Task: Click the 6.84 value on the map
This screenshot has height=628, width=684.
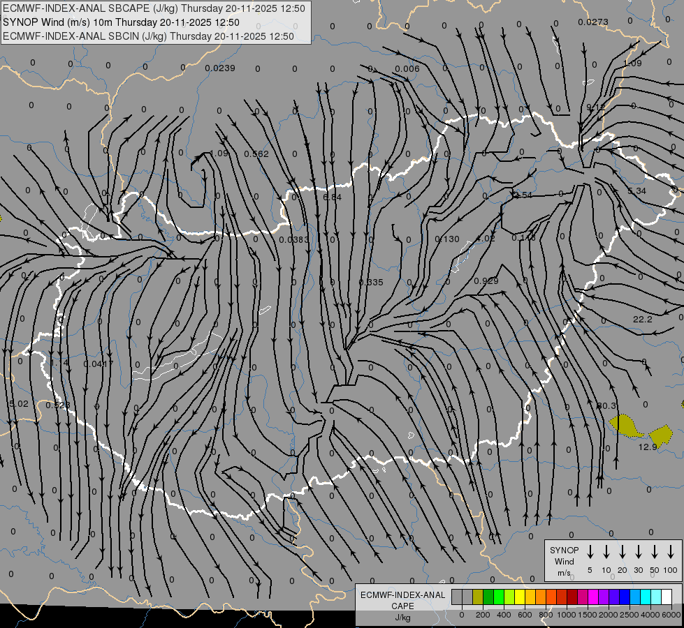Action: coord(333,197)
